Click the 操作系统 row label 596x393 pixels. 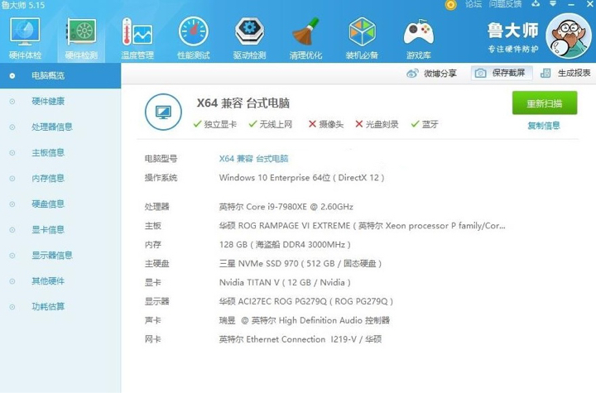pos(161,178)
